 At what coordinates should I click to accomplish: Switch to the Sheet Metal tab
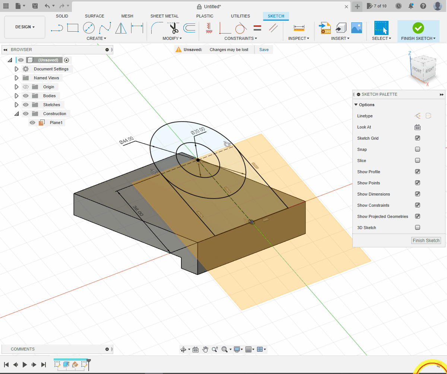[x=164, y=16]
